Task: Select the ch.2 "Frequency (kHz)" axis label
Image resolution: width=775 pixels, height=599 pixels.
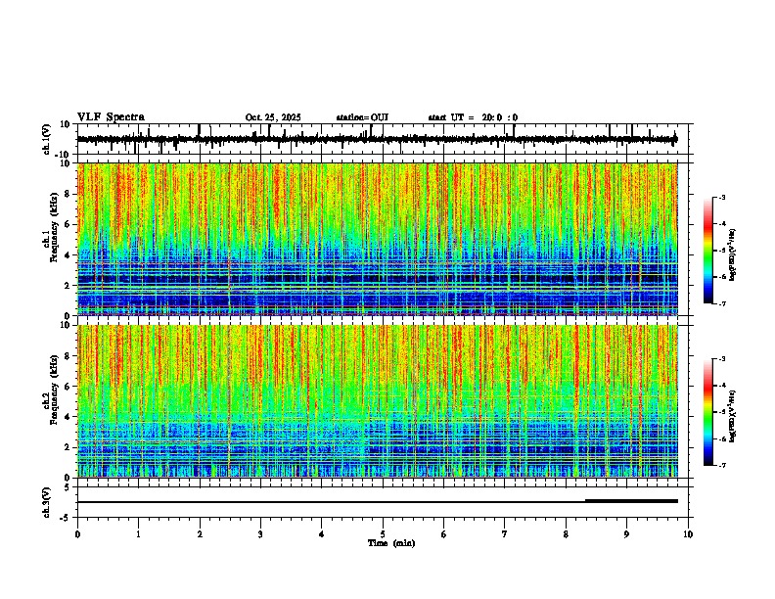Action: point(54,389)
